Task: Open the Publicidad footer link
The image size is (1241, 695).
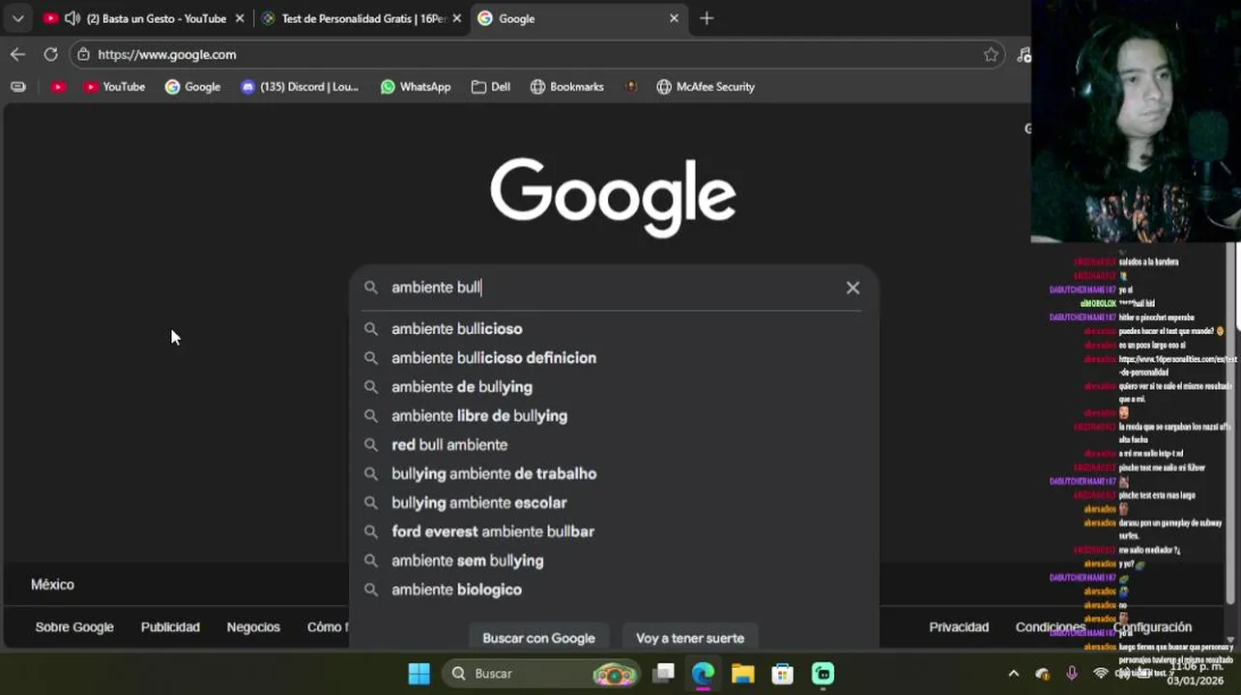Action: pyautogui.click(x=170, y=627)
